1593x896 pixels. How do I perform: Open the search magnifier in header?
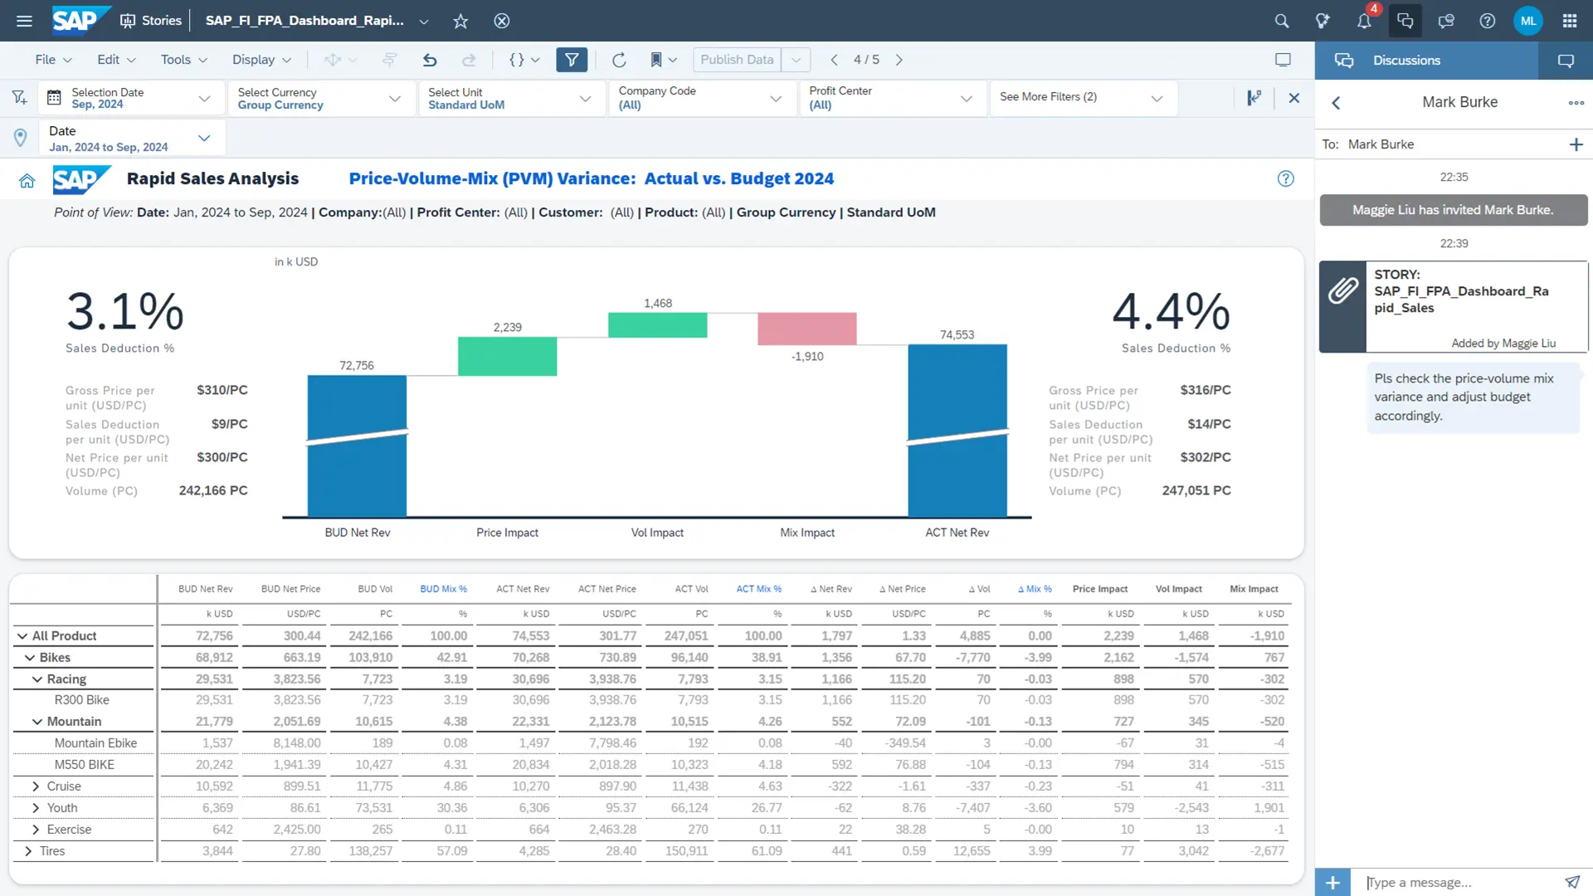tap(1282, 21)
